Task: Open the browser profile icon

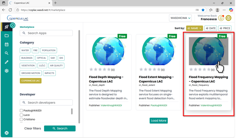Action: click(x=217, y=10)
